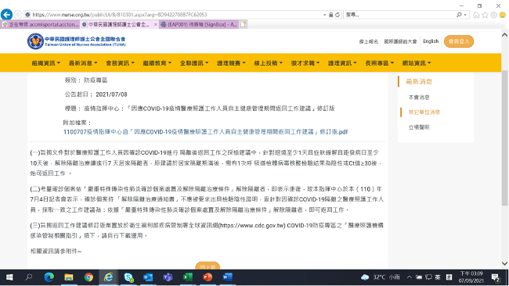Click the sidebar heading 最新消息
The image size is (509, 286).
click(x=419, y=81)
